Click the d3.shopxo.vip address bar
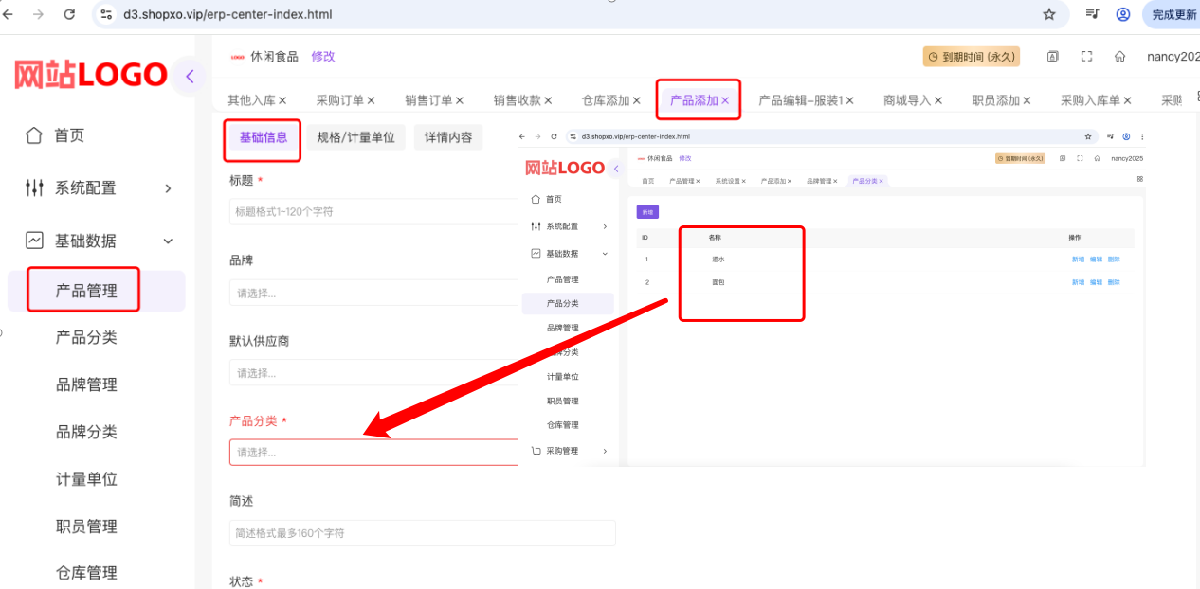1200x589 pixels. click(x=580, y=14)
